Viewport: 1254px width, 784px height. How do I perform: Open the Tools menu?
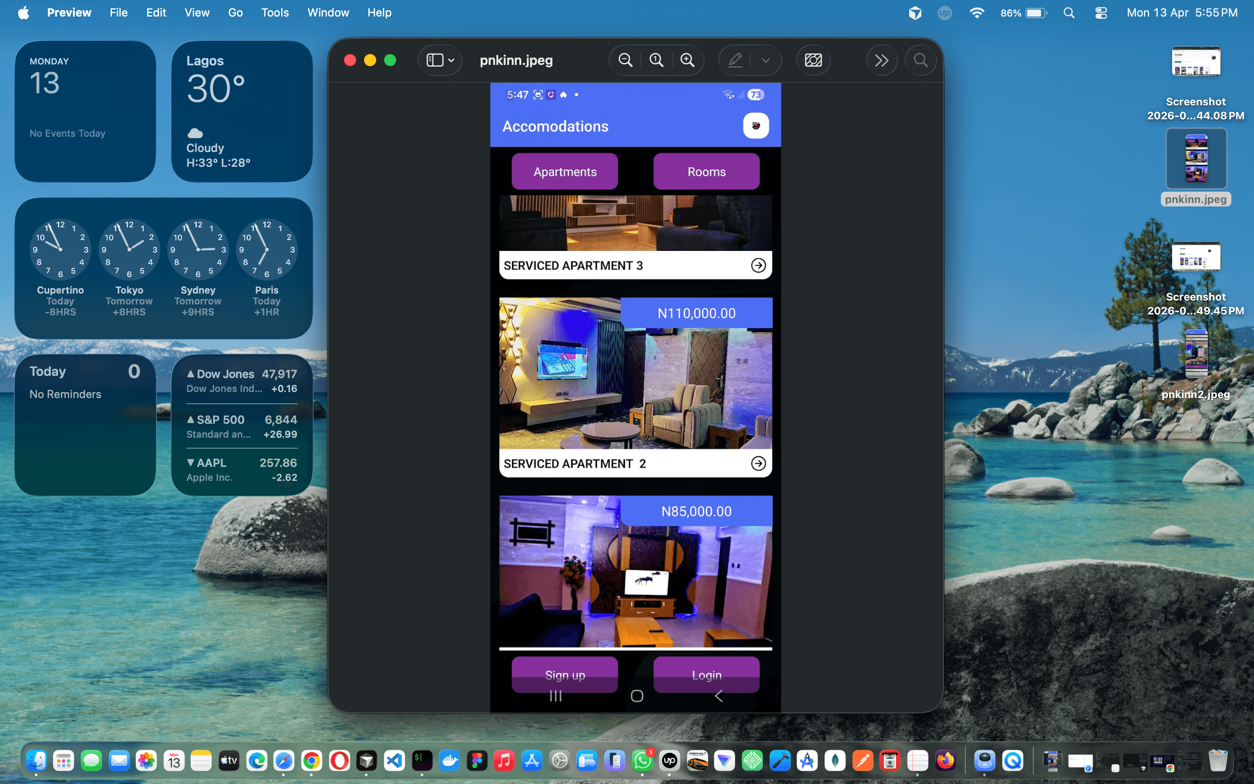coord(275,13)
